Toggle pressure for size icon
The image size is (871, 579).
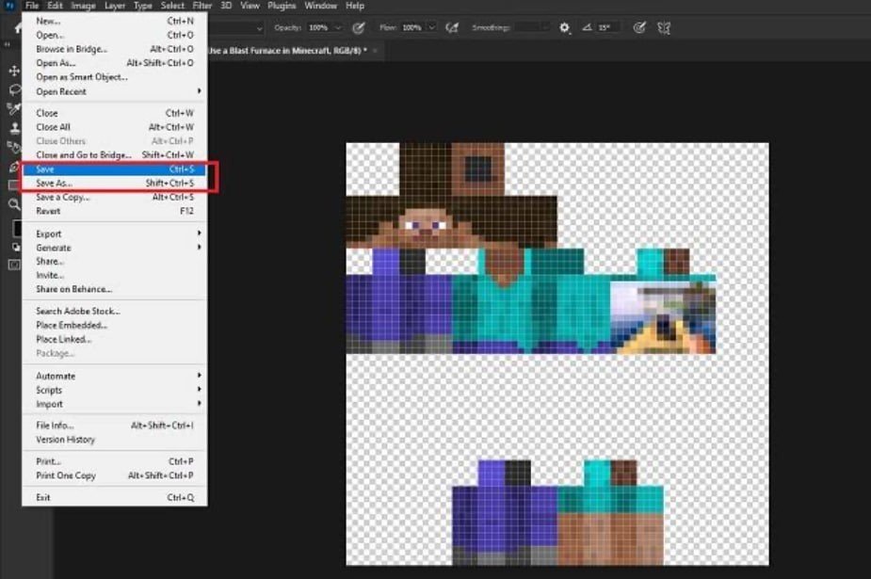639,27
